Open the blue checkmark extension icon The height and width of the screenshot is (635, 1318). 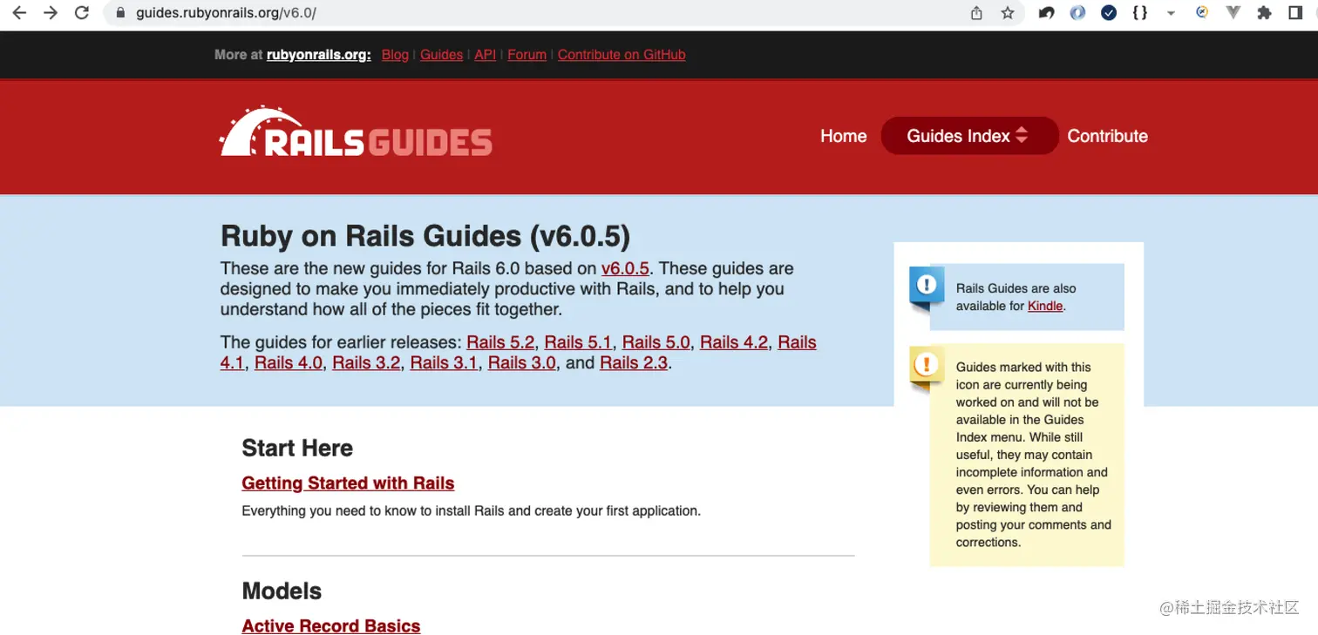(x=1109, y=13)
